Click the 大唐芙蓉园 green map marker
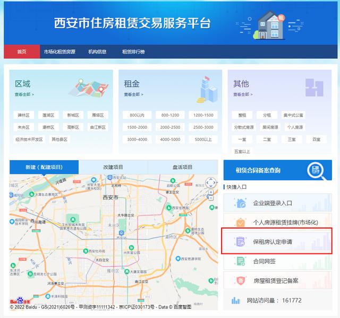 pos(127,271)
